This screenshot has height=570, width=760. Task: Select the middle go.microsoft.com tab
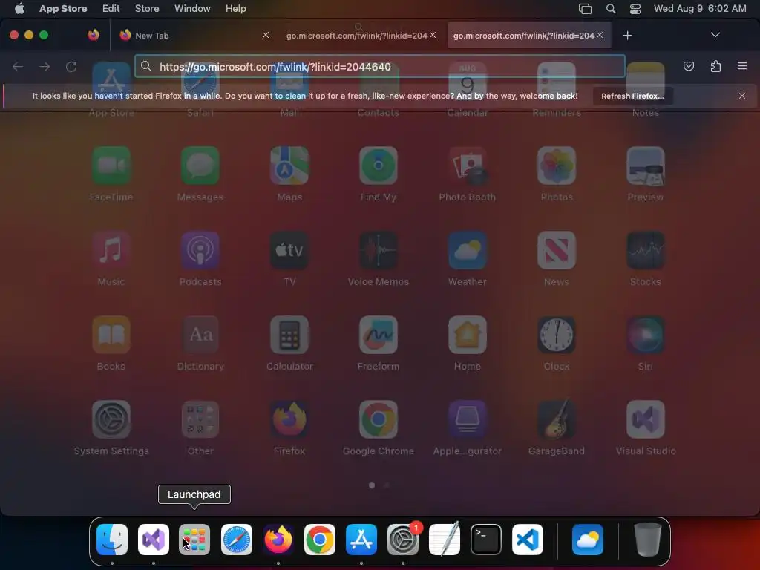pos(361,36)
